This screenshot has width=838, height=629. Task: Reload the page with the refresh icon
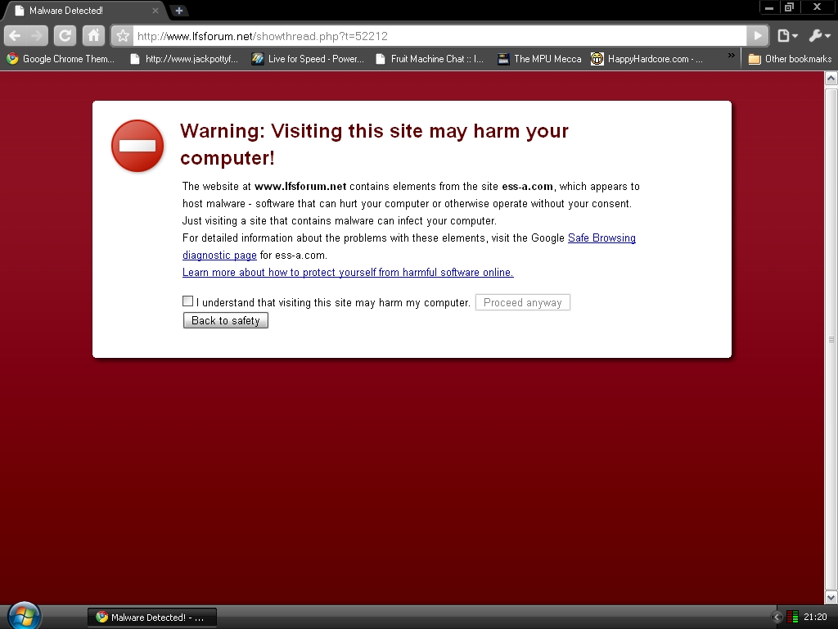[x=65, y=36]
